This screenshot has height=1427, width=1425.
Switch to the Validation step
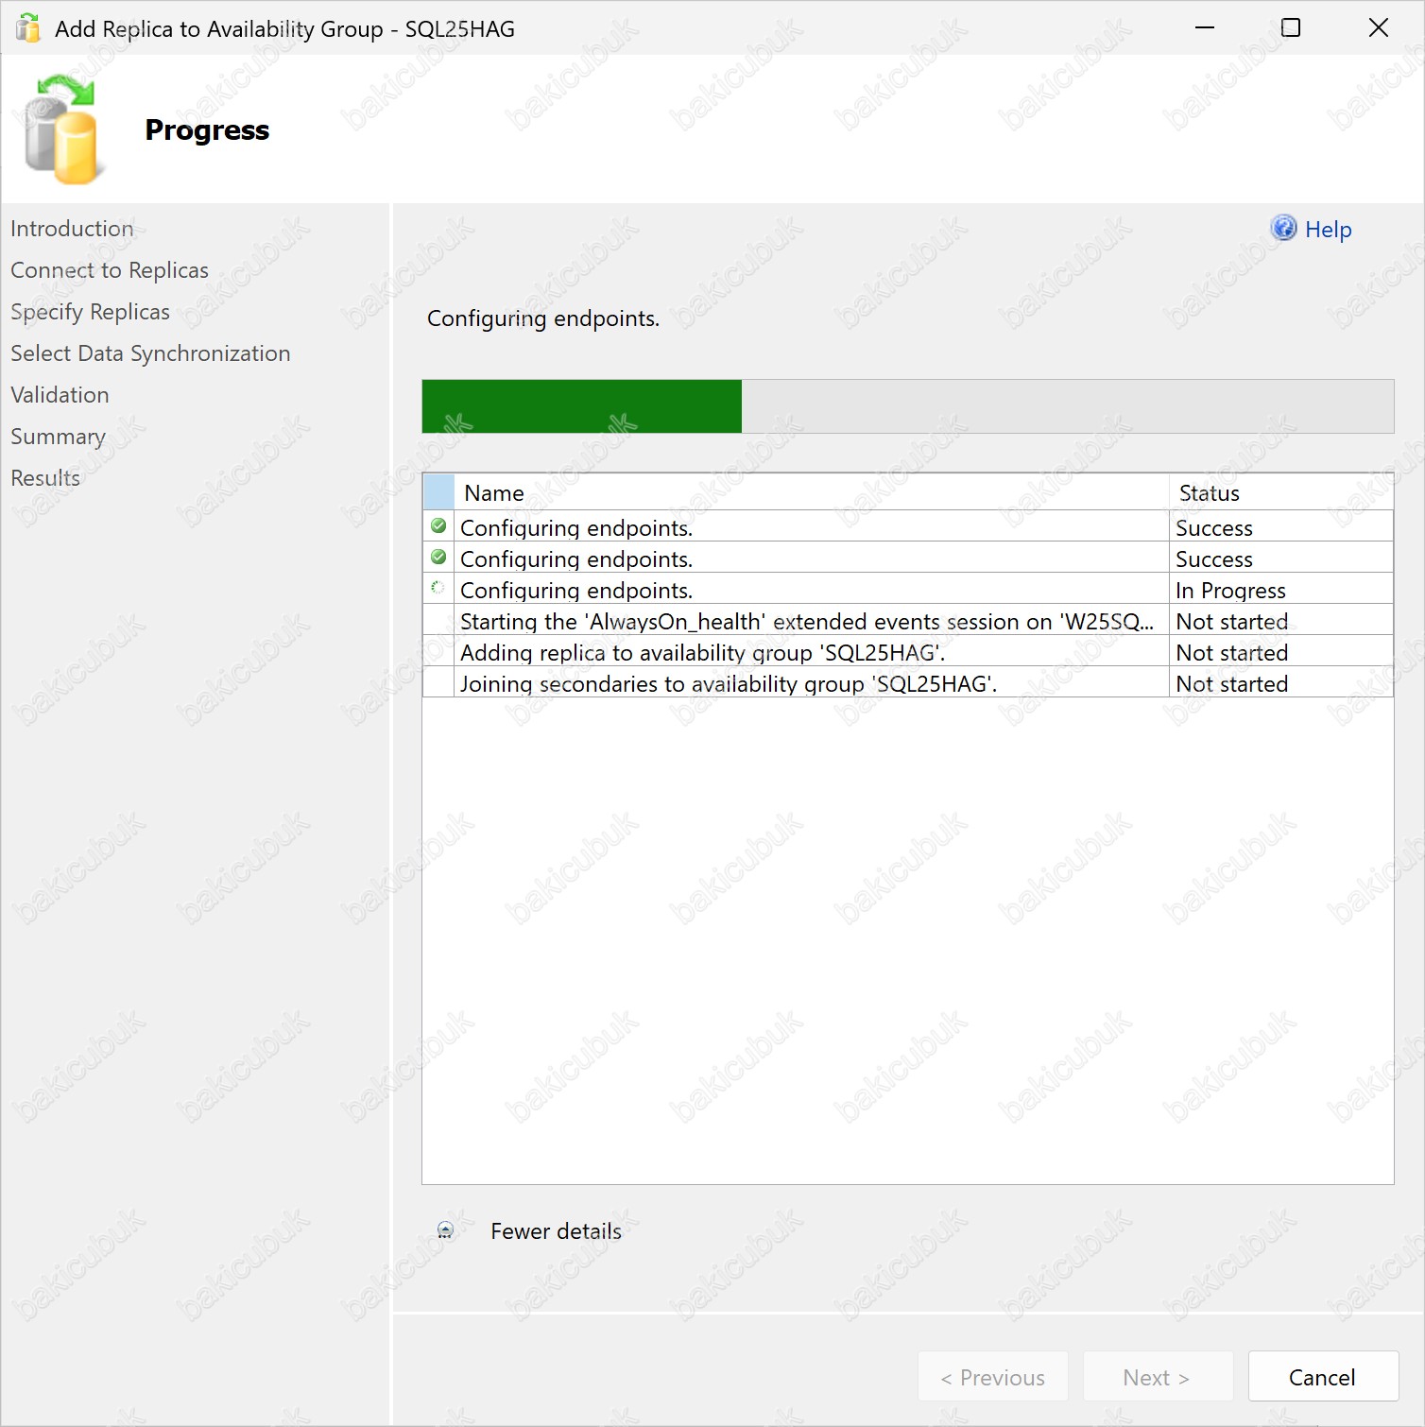point(60,395)
